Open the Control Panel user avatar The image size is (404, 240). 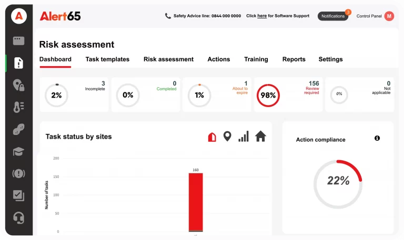pos(389,16)
